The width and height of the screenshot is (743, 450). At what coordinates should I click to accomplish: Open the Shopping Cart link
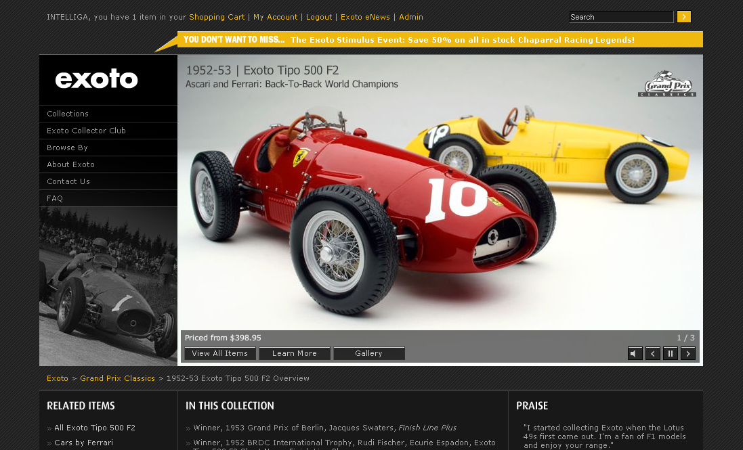217,17
